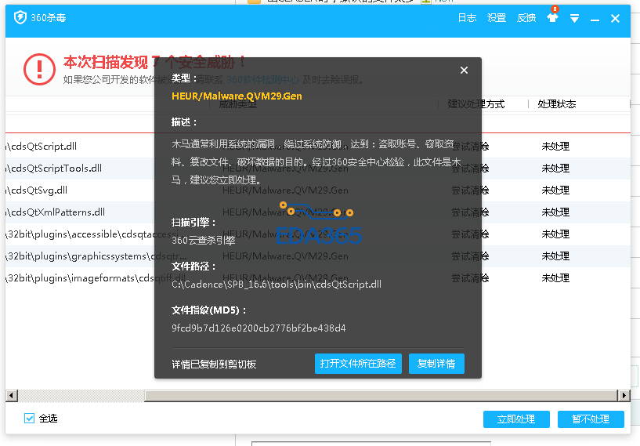Click the 360杀毒 shield logo icon
This screenshot has width=640, height=446.
point(20,17)
